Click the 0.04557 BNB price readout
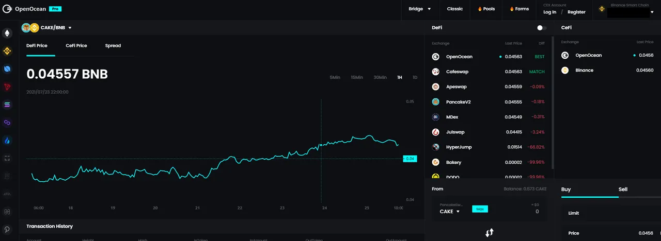Viewport: 661px width, 241px height. pos(67,74)
